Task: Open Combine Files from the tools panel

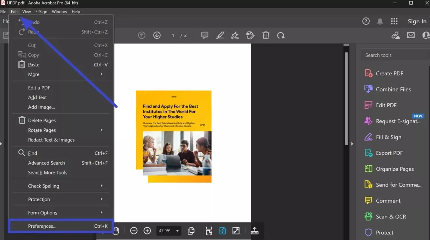Action: (393, 89)
